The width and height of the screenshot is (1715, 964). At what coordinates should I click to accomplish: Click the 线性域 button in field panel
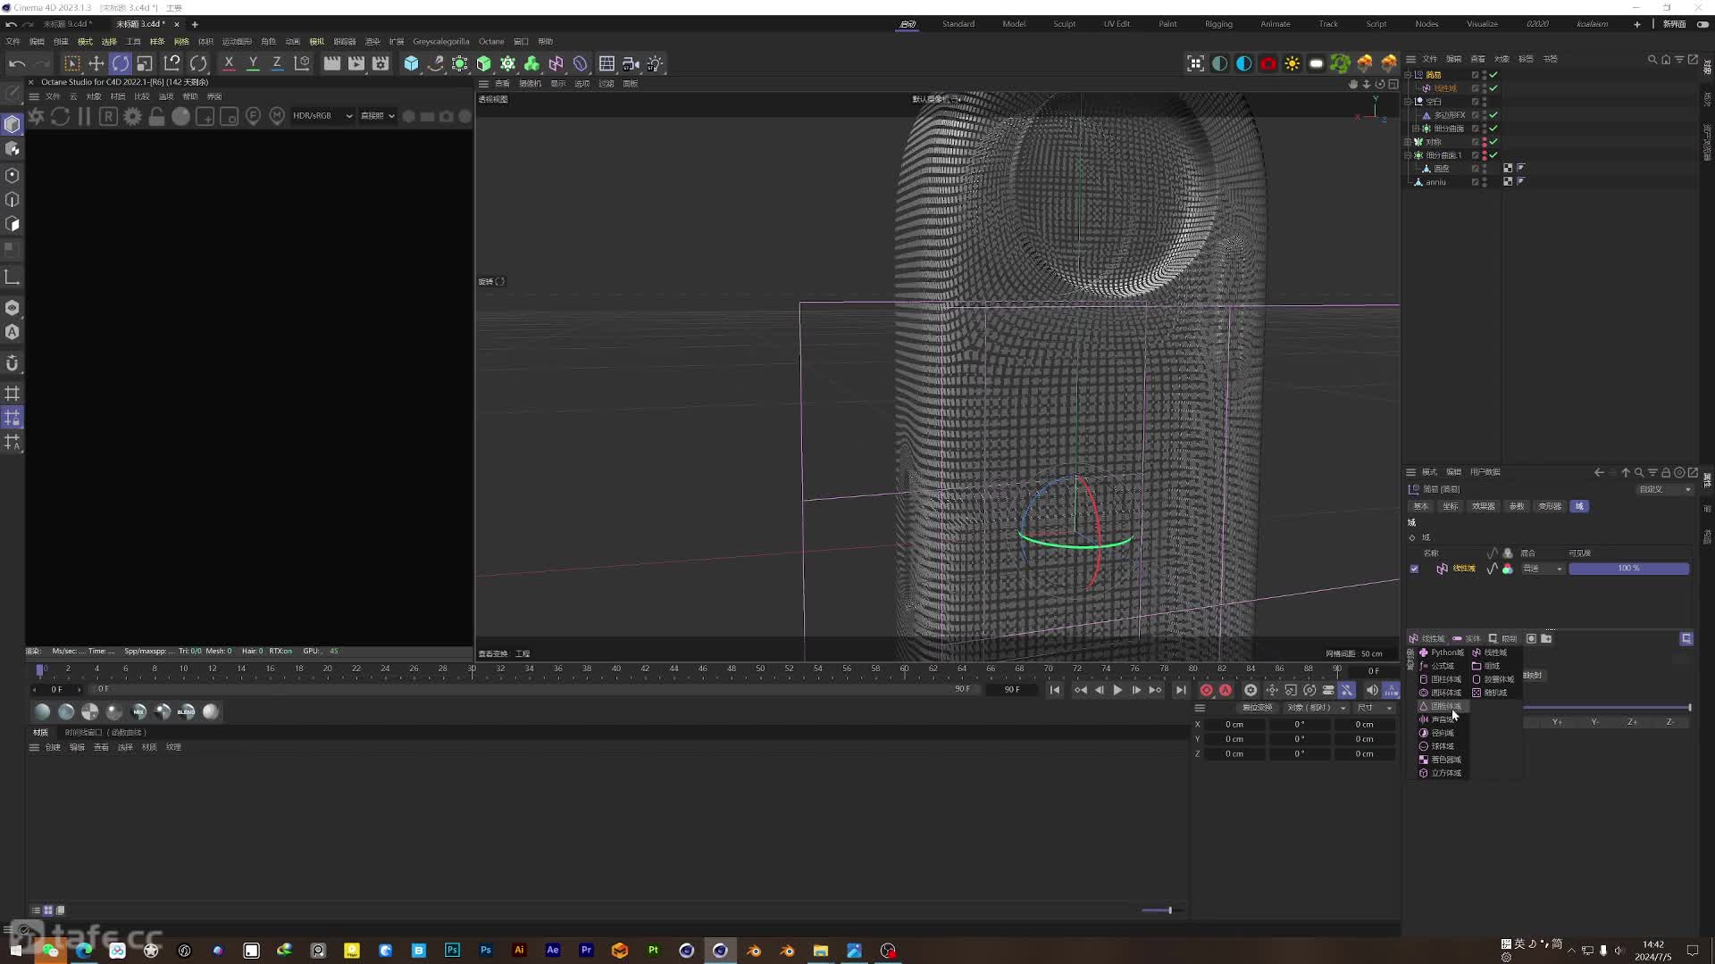pyautogui.click(x=1426, y=639)
